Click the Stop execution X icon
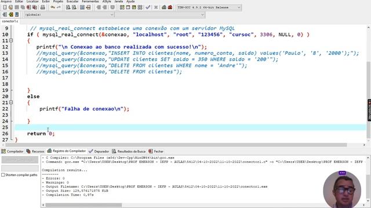 (156, 8)
